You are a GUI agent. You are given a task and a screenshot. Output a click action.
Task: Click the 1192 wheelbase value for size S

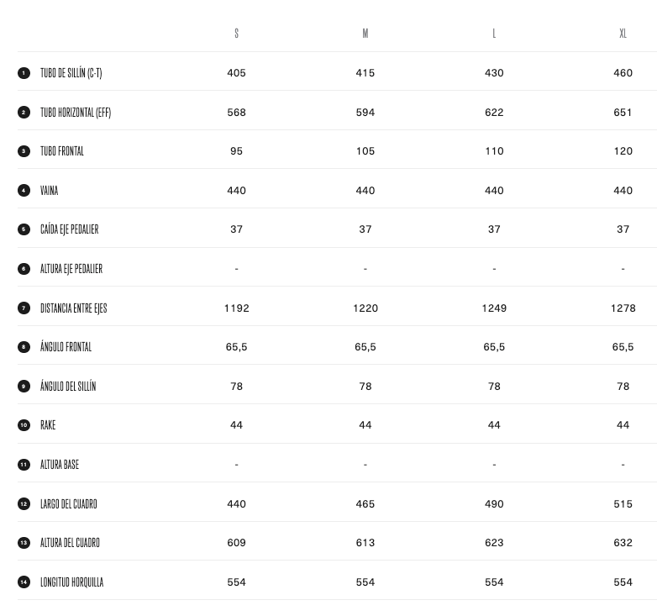[x=236, y=308]
